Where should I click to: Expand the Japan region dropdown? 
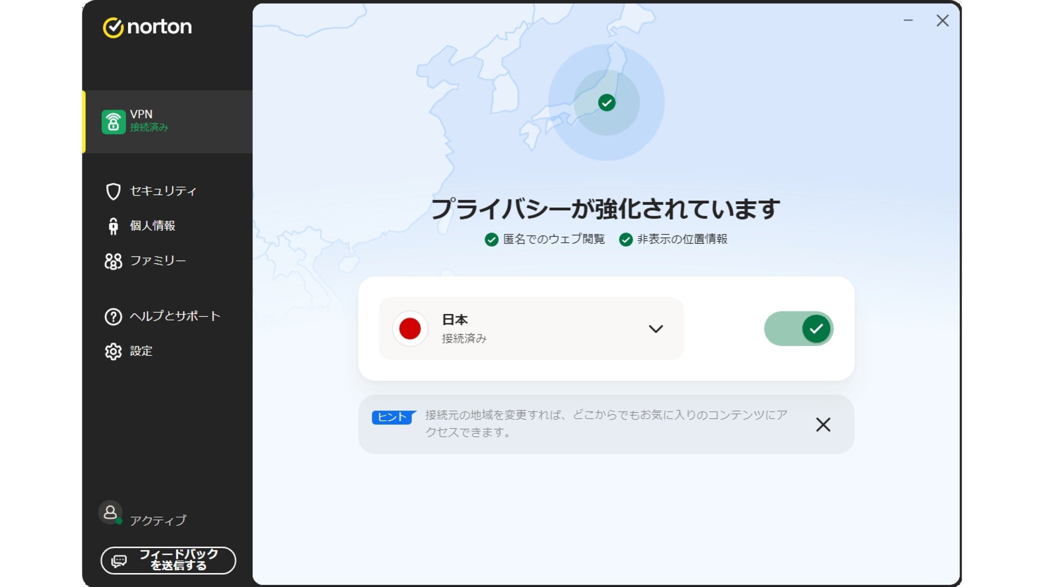[x=655, y=329]
